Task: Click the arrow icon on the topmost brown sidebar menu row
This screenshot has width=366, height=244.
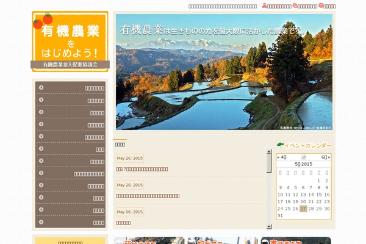Action: [41, 88]
